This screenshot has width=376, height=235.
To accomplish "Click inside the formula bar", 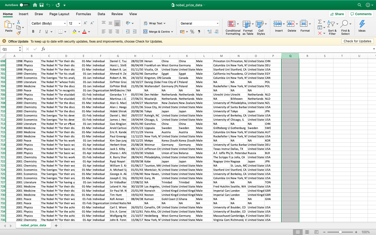I will pos(183,49).
